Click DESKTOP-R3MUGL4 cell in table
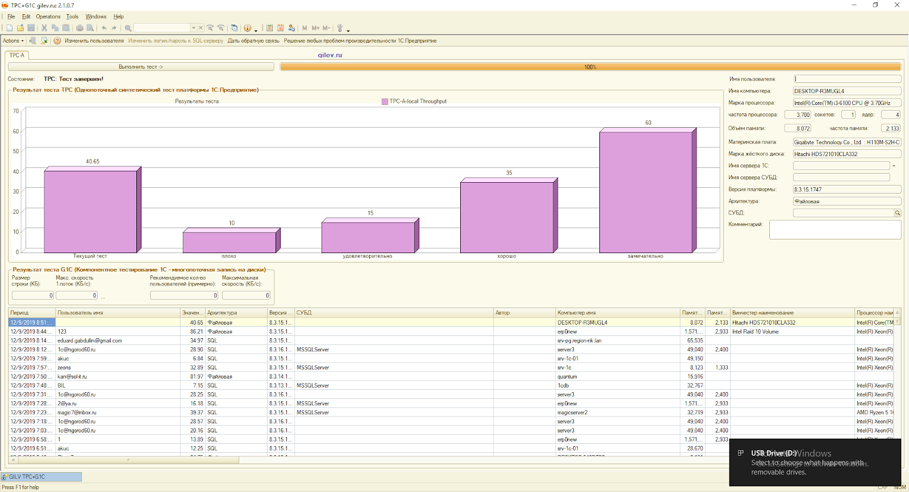The width and height of the screenshot is (909, 492). tap(618, 322)
